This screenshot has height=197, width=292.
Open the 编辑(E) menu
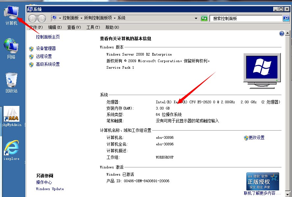55,27
